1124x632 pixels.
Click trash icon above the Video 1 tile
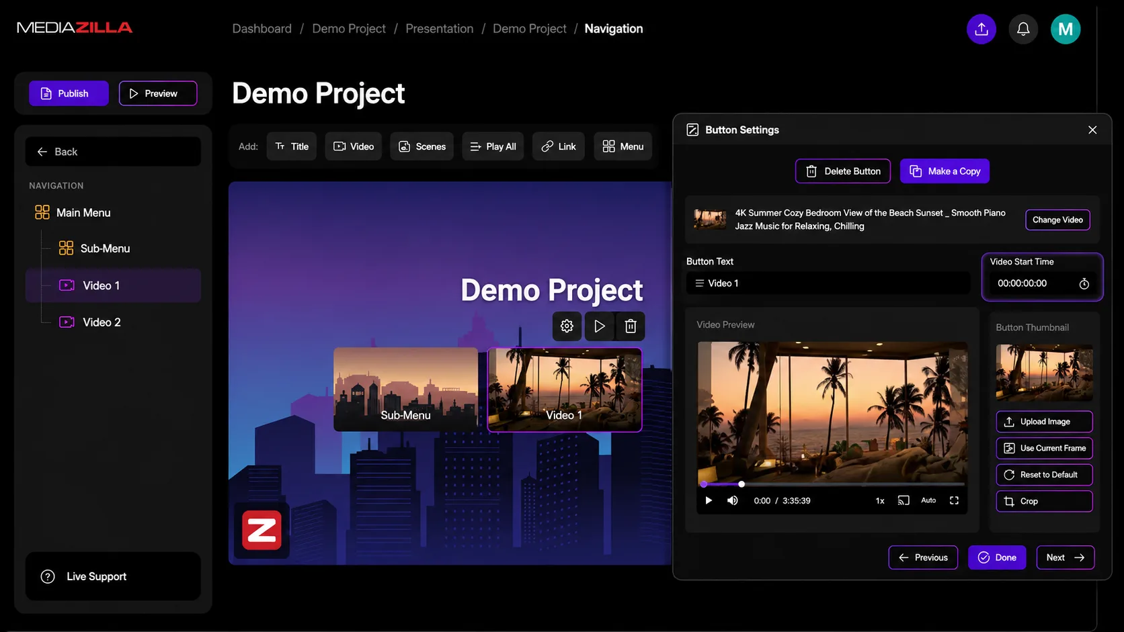[631, 326]
